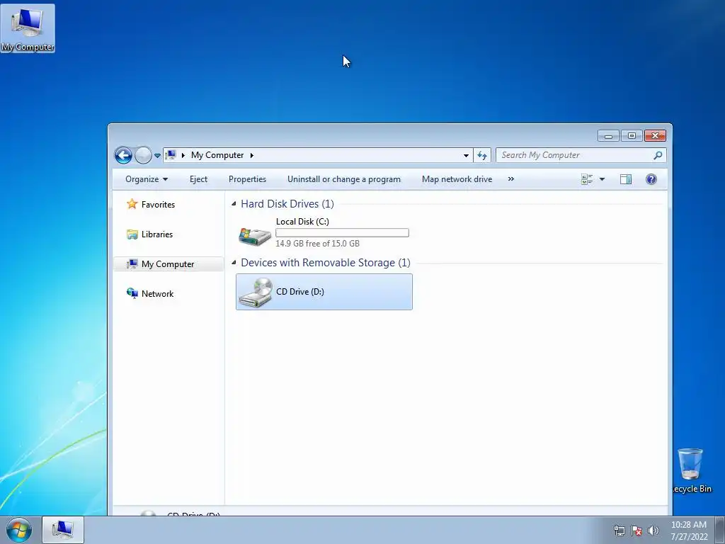Expand the arrow before My Computer in the address bar
The height and width of the screenshot is (544, 725).
[x=183, y=155]
